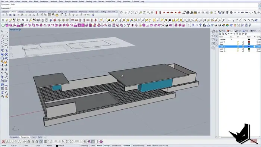Toggle Record History in status bar

pyautogui.click(x=138, y=146)
